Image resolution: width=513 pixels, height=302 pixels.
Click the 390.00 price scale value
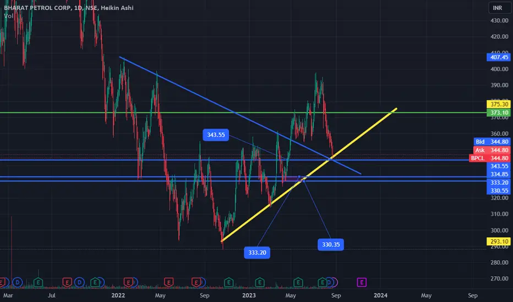point(499,85)
